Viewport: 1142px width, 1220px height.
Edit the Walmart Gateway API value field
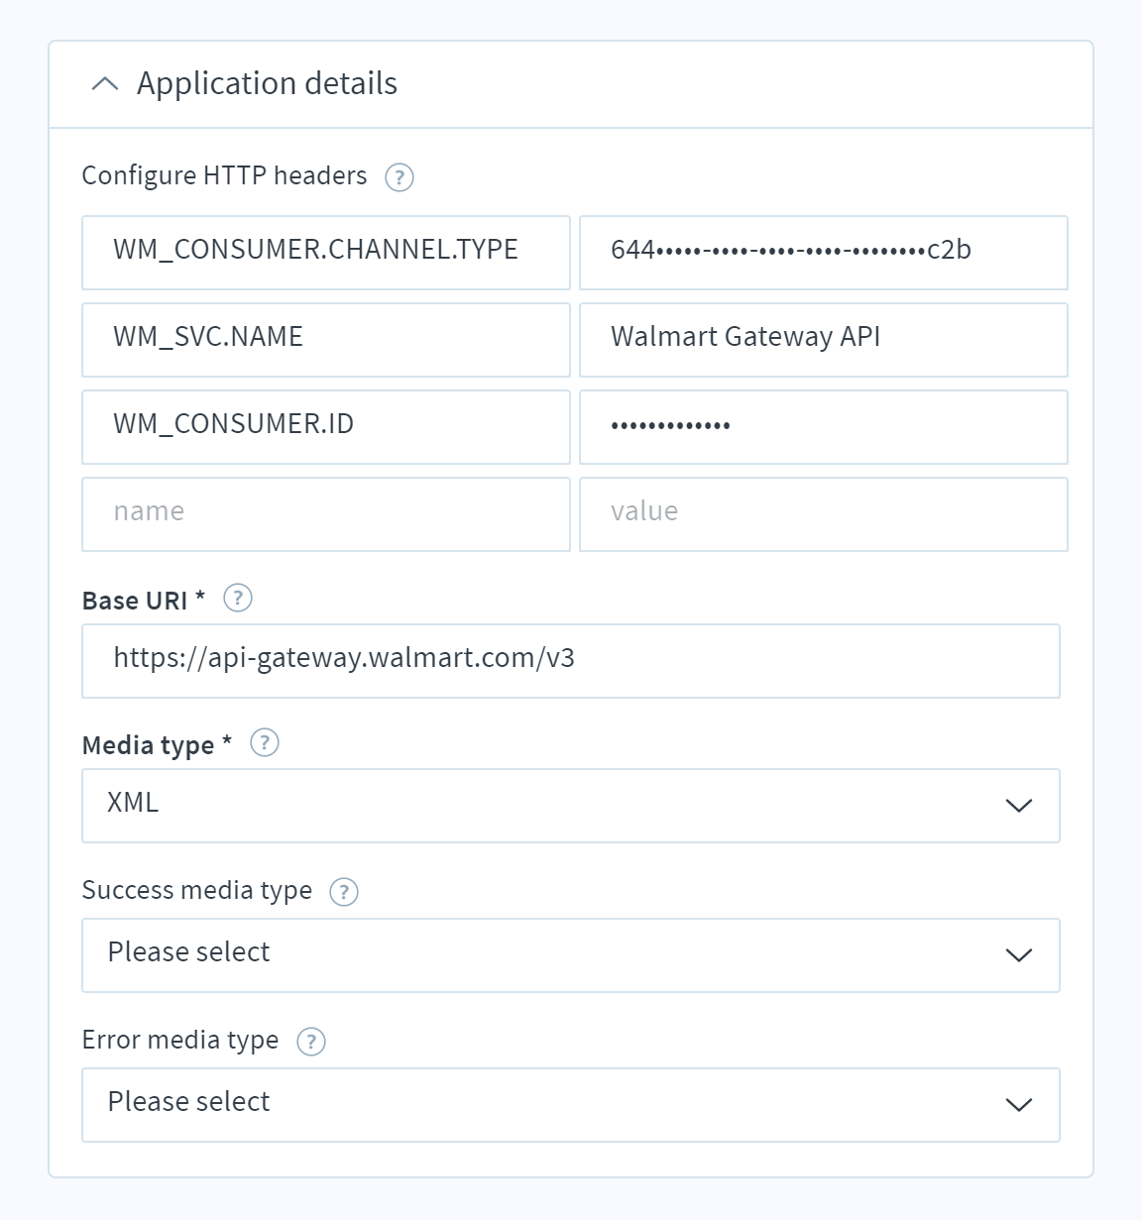(824, 340)
